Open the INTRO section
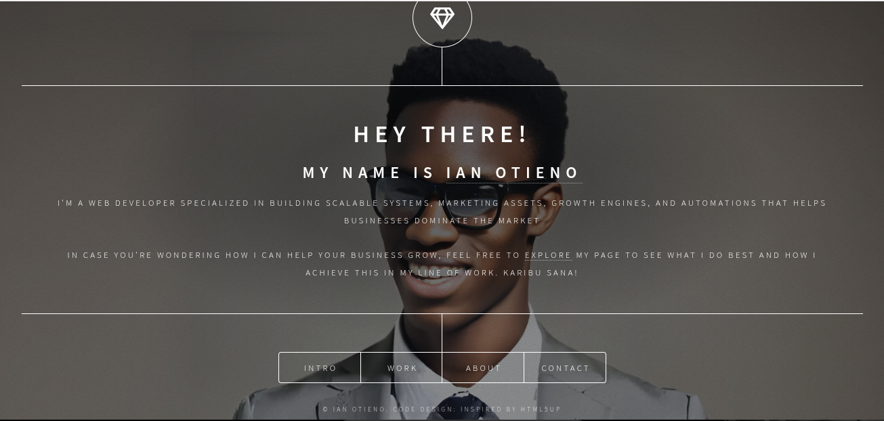884x421 pixels. (x=320, y=368)
